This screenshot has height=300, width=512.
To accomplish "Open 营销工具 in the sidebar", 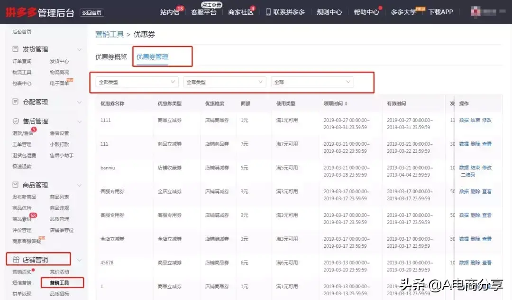I will pyautogui.click(x=59, y=283).
